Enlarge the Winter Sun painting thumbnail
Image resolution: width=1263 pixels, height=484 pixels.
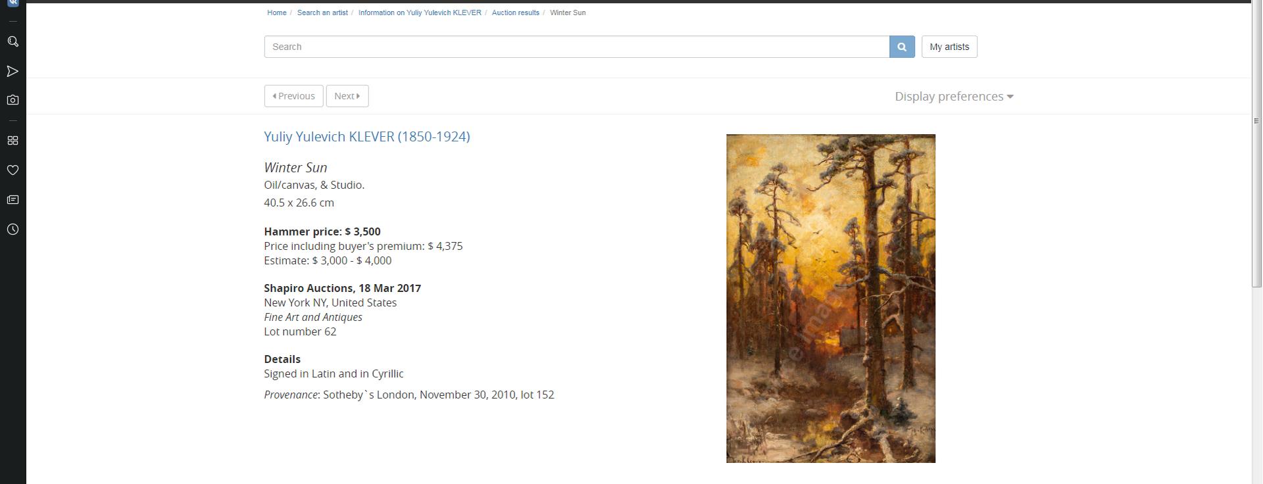click(x=831, y=299)
